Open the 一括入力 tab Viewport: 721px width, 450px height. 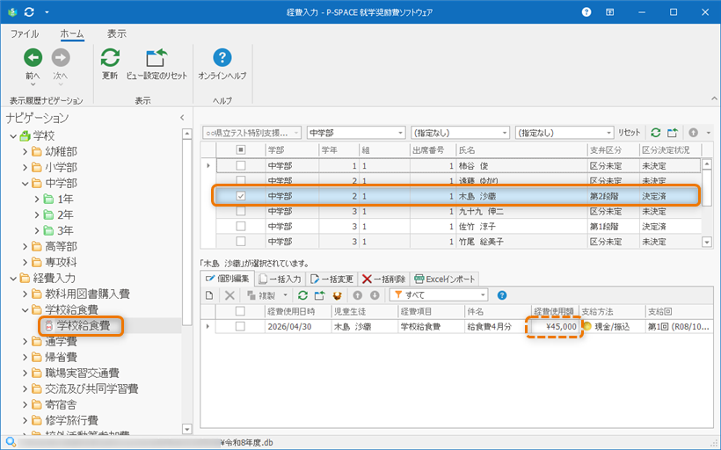coord(280,279)
